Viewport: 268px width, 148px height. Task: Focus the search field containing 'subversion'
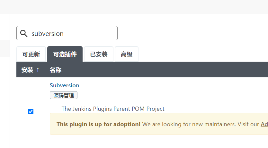point(67,33)
